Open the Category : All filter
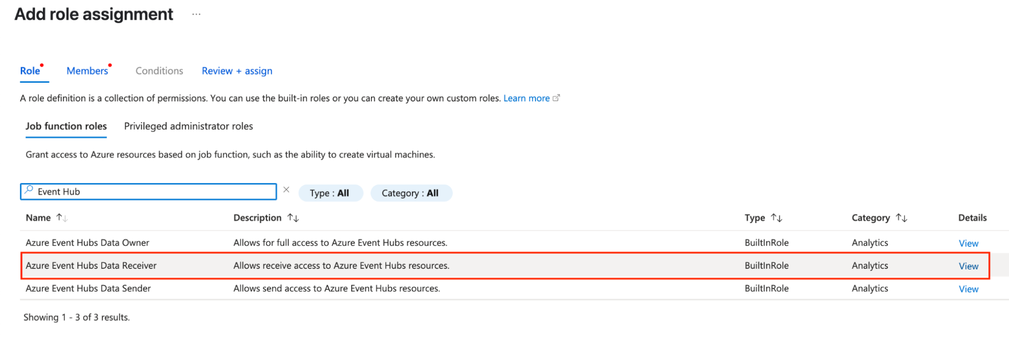The width and height of the screenshot is (1009, 338). [x=411, y=193]
